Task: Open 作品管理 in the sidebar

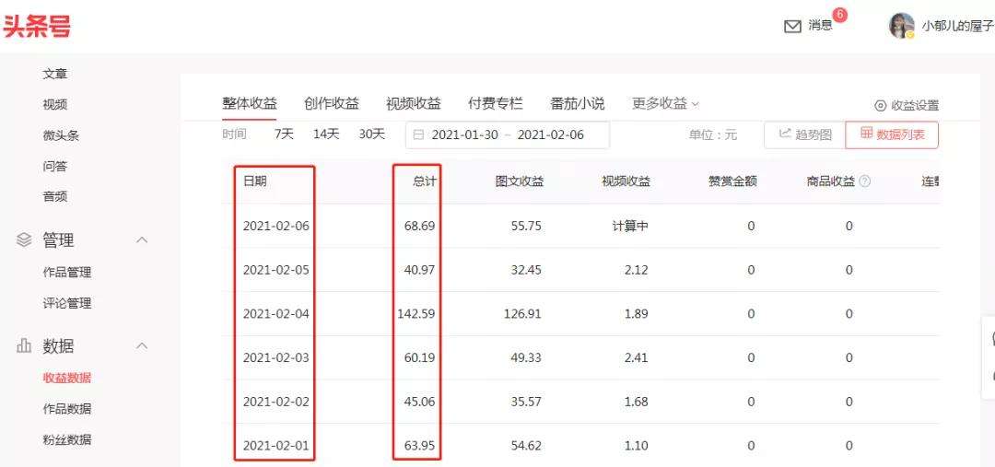Action: [x=67, y=273]
